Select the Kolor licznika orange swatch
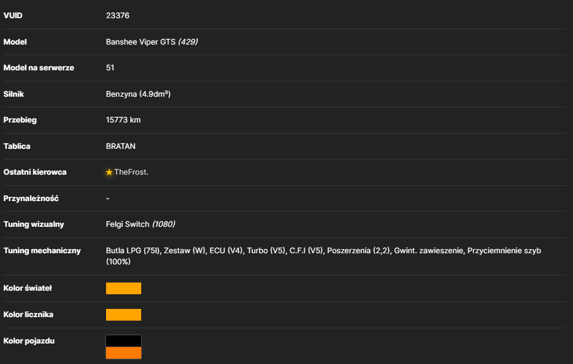The height and width of the screenshot is (364, 573). (x=124, y=315)
